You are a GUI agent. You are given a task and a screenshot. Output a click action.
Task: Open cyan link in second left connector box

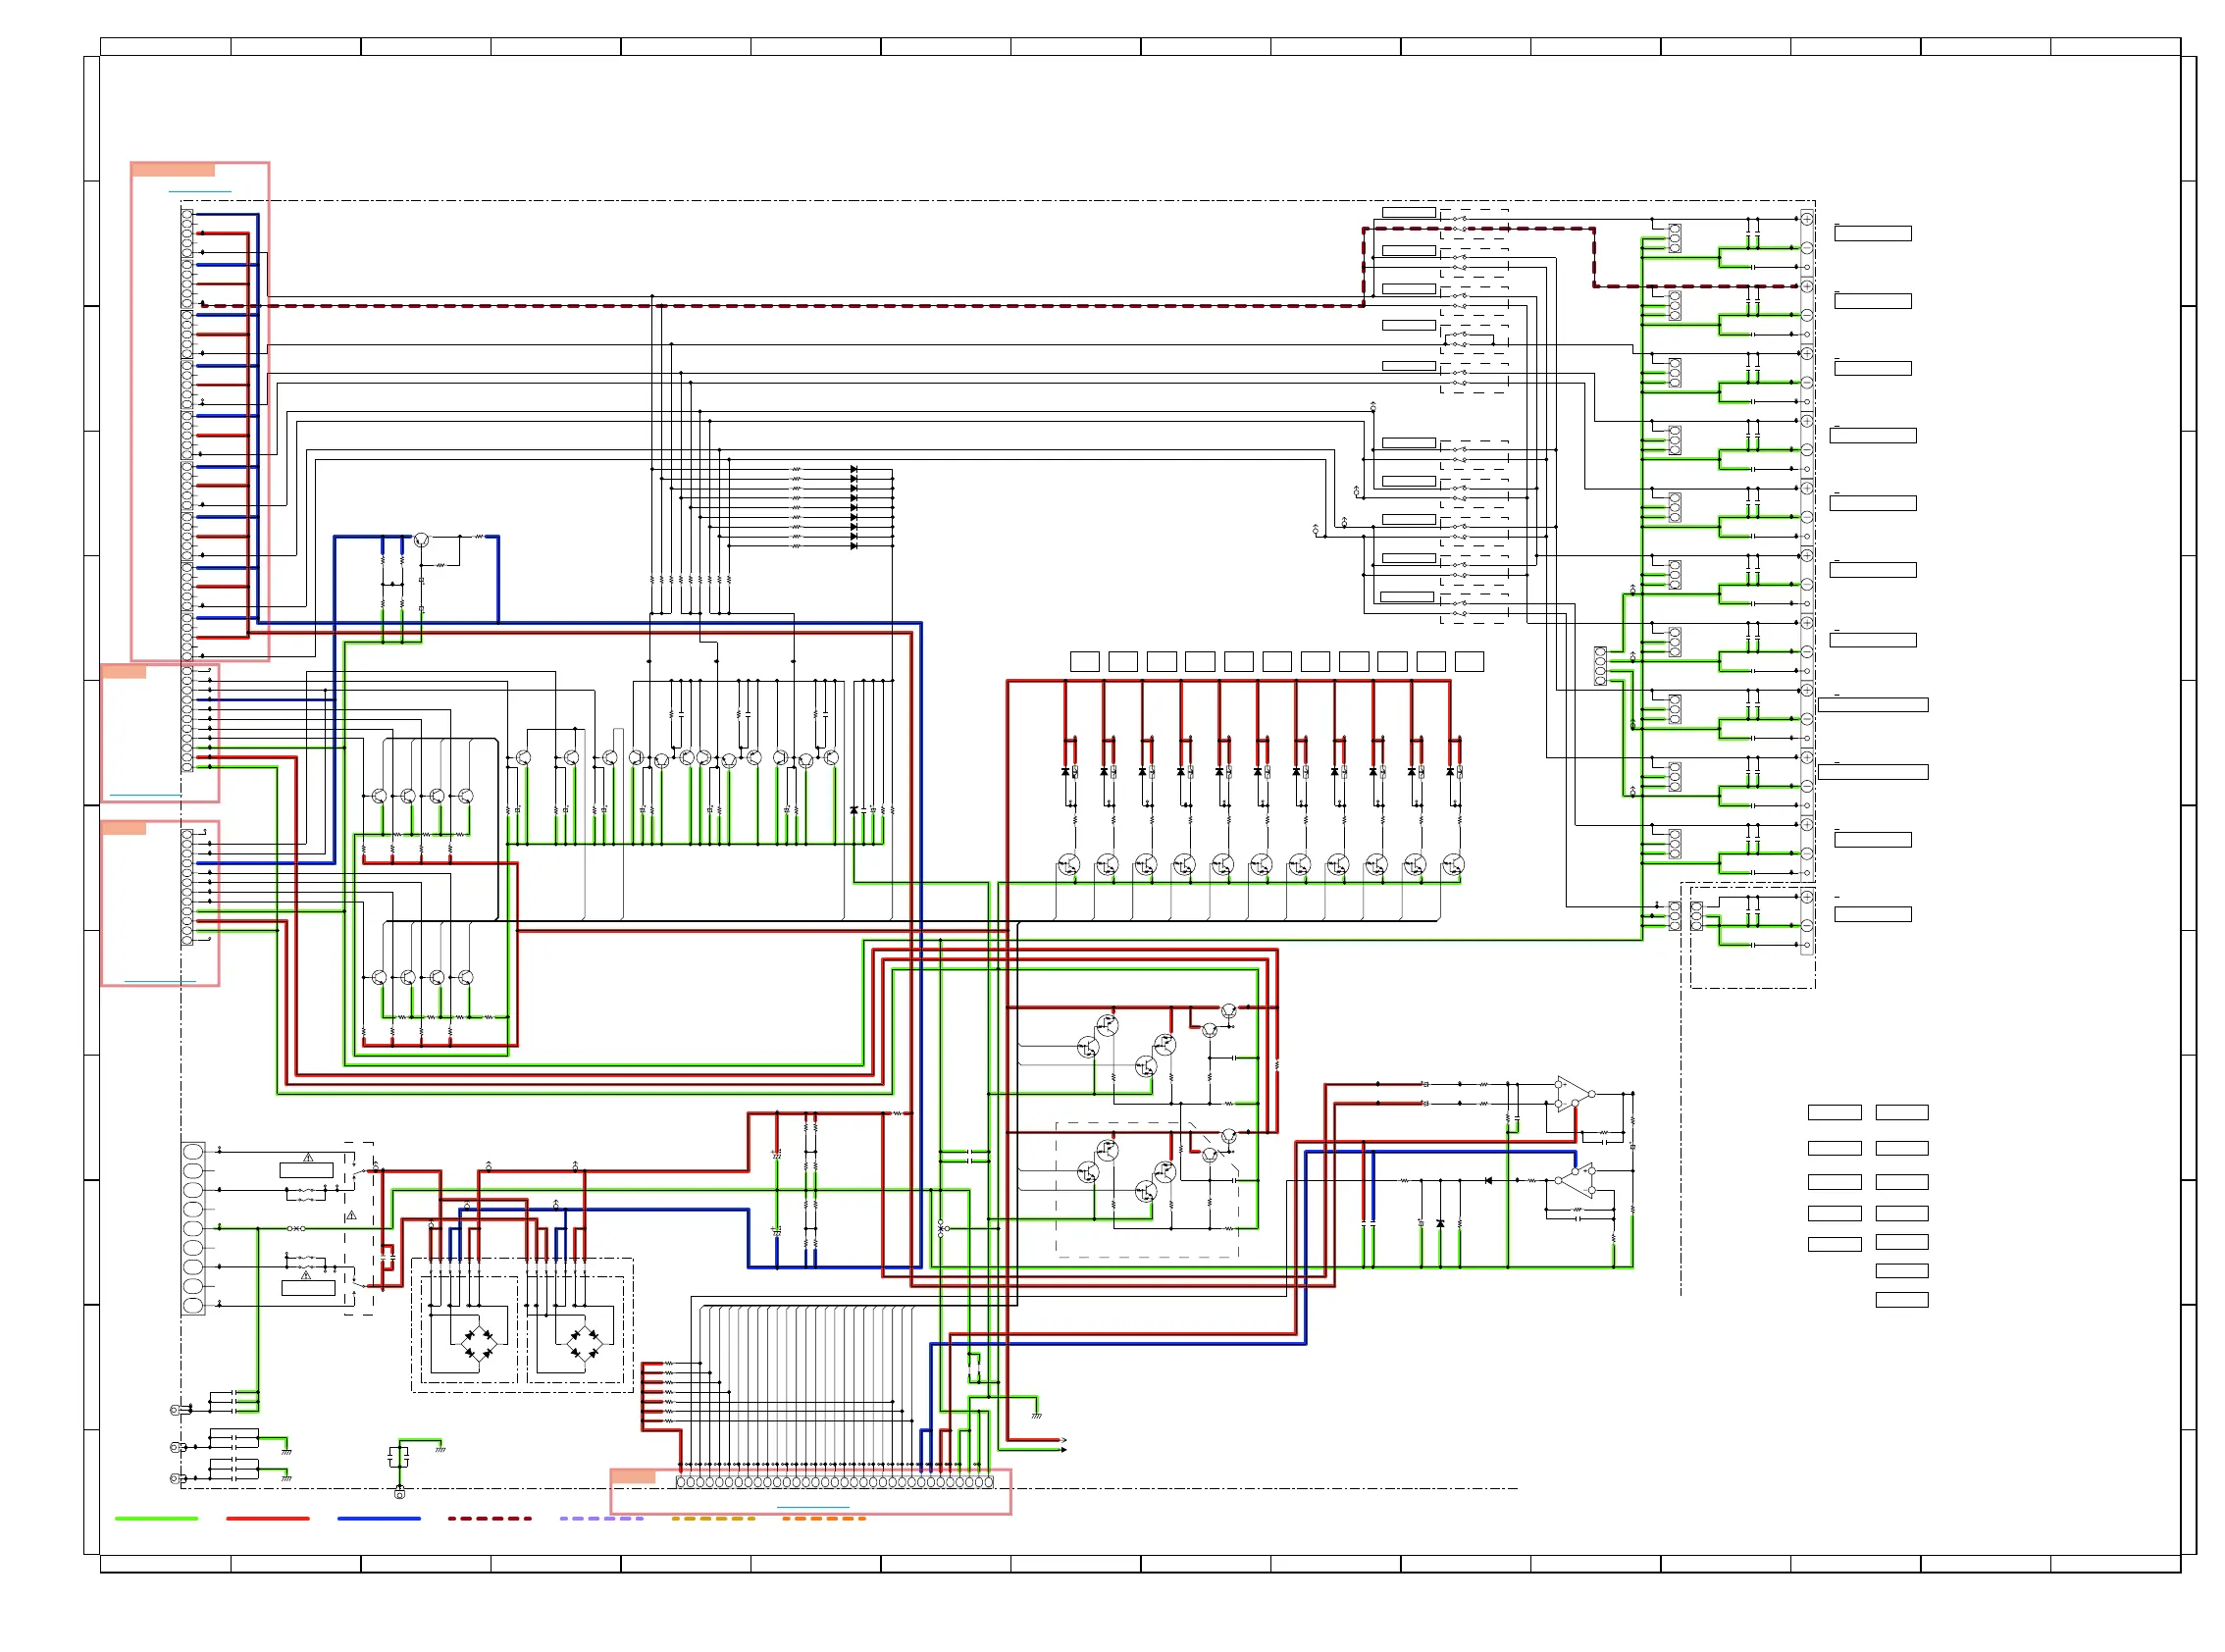click(145, 795)
